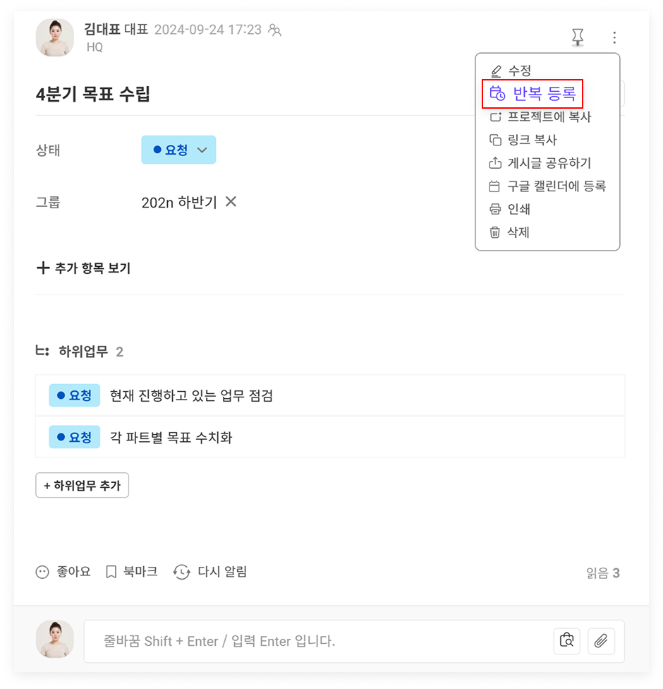
Task: Expand 추가 항목 보기 section
Action: click(x=83, y=268)
